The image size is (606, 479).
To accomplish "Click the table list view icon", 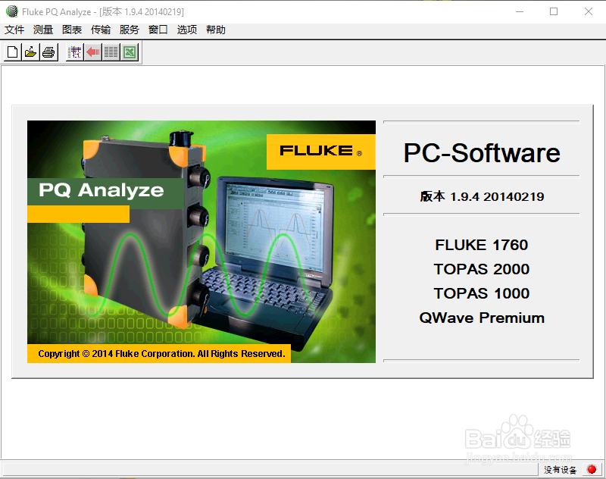I will 111,52.
